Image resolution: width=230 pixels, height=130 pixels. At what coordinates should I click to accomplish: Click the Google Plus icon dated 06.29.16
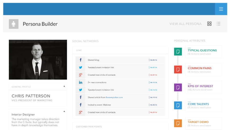(80, 112)
